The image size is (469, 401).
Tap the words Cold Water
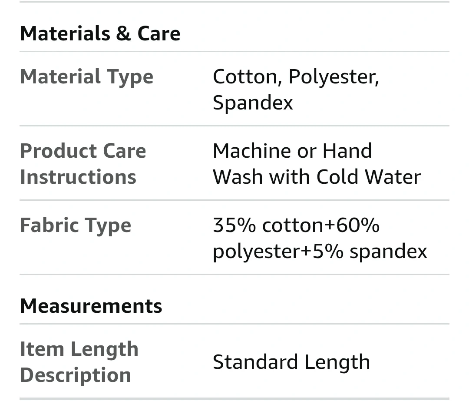click(x=368, y=177)
